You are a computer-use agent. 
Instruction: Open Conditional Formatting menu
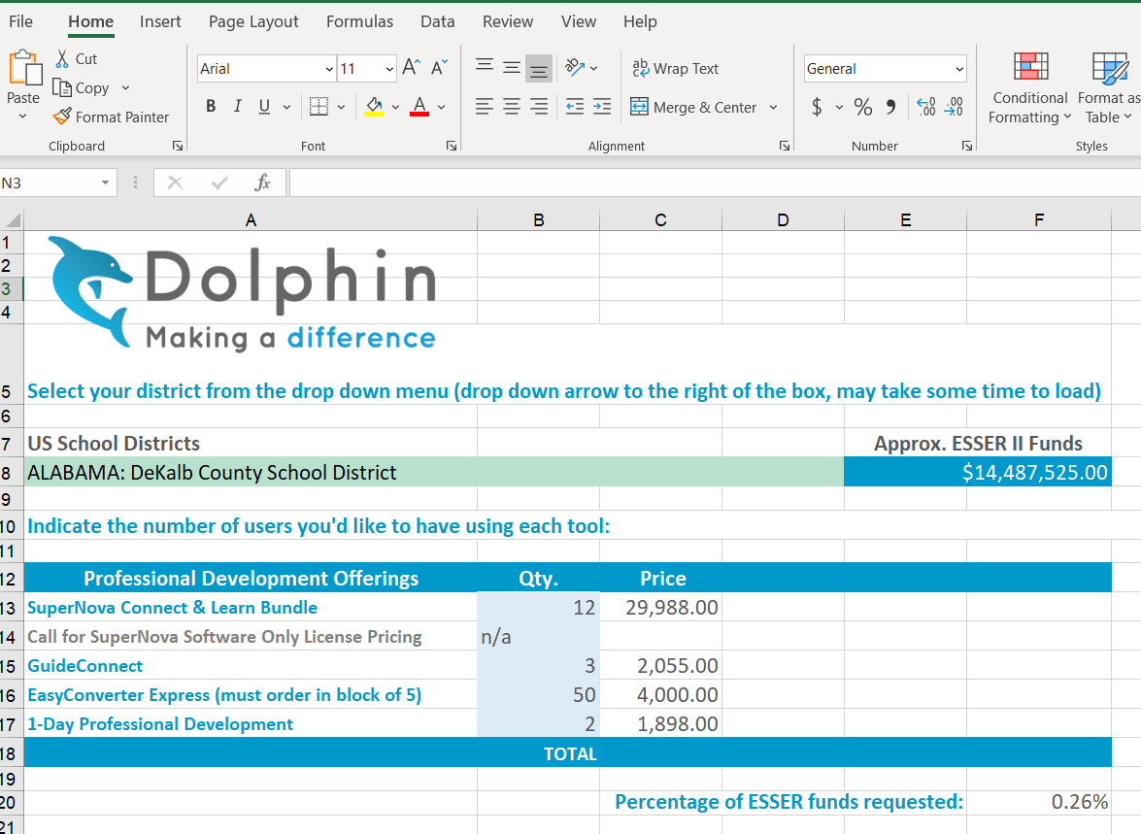(1029, 88)
